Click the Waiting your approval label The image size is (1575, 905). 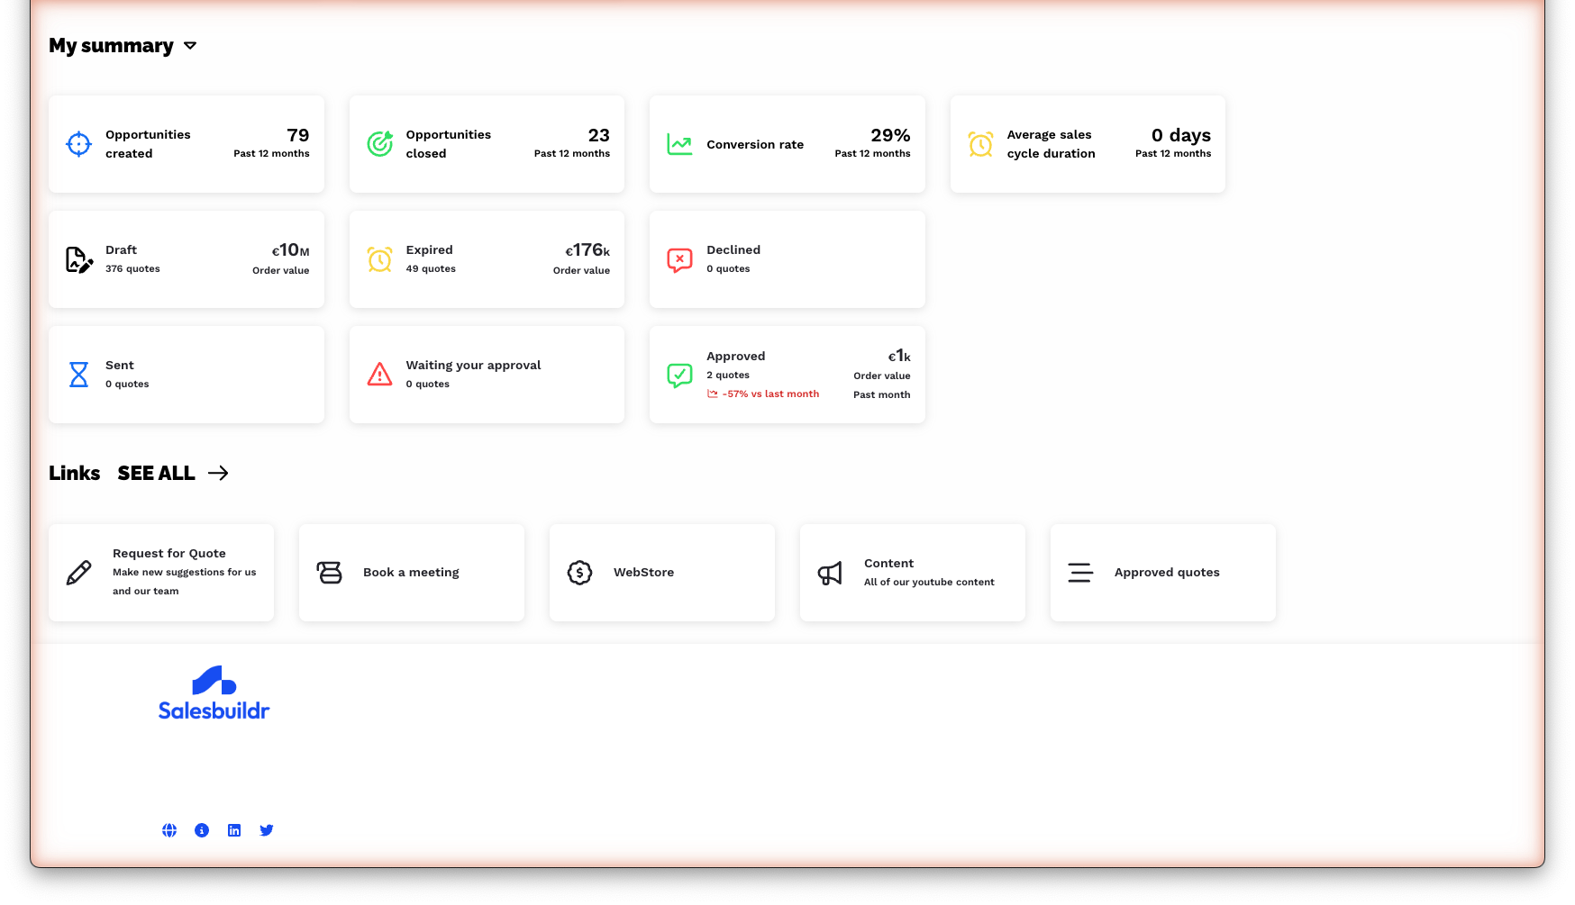point(474,366)
